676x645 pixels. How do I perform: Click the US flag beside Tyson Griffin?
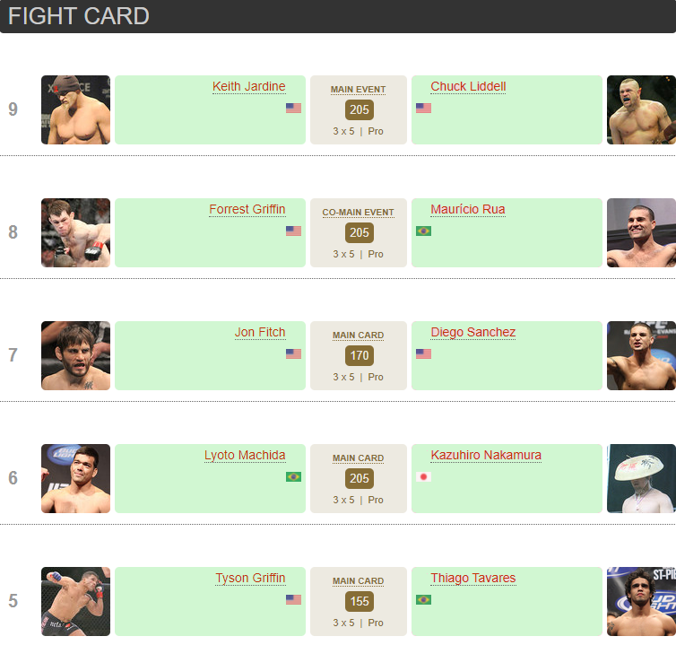(x=293, y=599)
